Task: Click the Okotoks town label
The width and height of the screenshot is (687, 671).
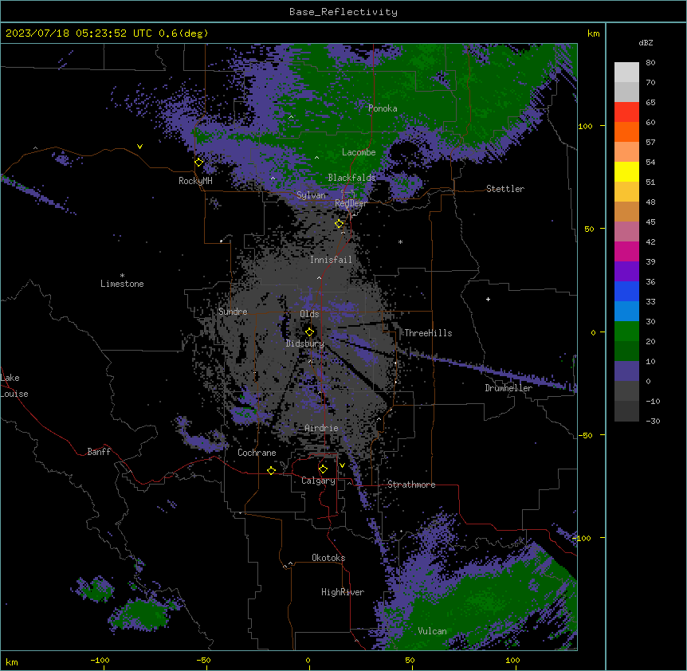Action: coord(328,558)
